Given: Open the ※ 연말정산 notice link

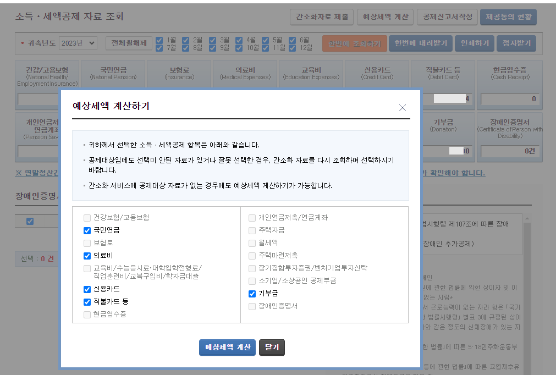Looking at the screenshot, I should 36,173.
